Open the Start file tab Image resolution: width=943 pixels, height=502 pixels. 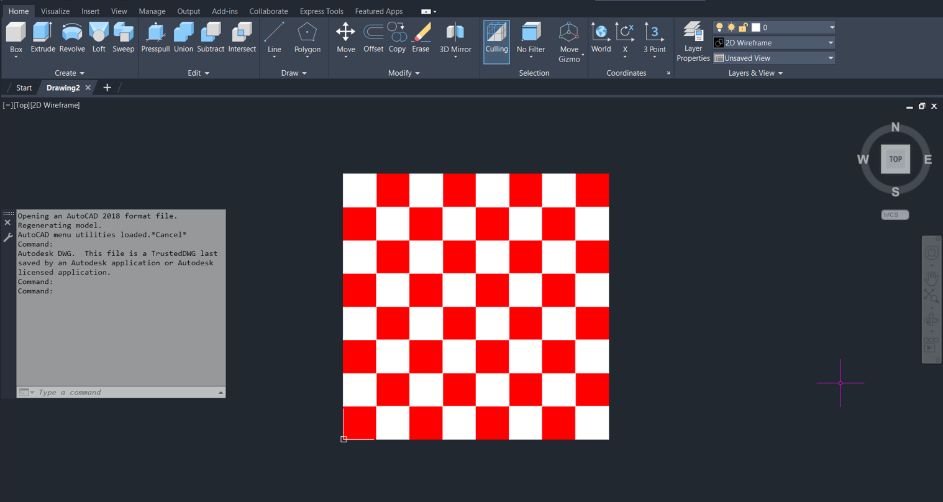[24, 88]
